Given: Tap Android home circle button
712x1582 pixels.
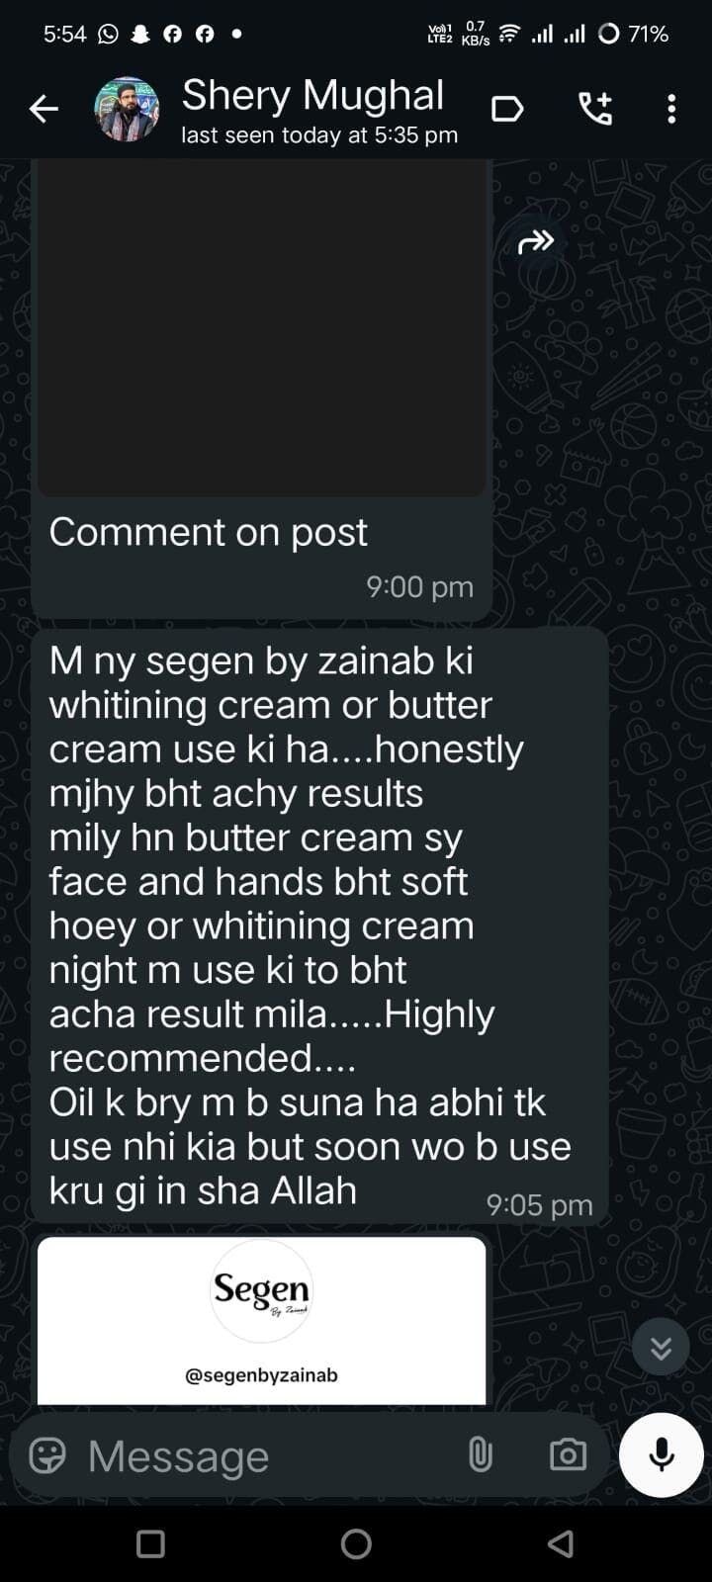Looking at the screenshot, I should pyautogui.click(x=356, y=1543).
